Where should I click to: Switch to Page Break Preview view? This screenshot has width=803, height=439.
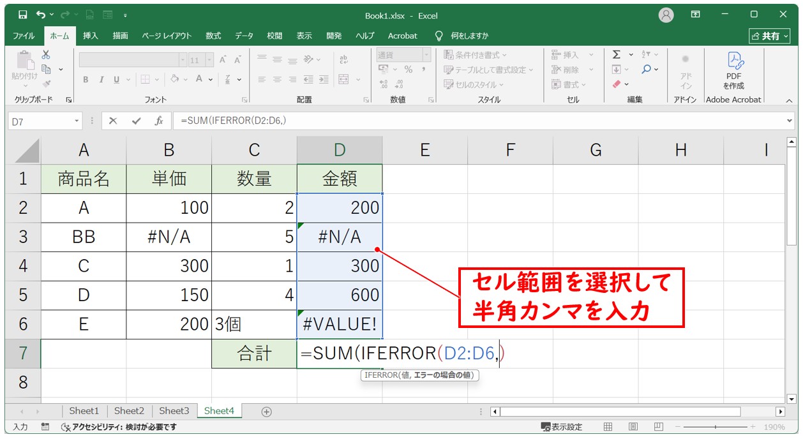pyautogui.click(x=657, y=427)
